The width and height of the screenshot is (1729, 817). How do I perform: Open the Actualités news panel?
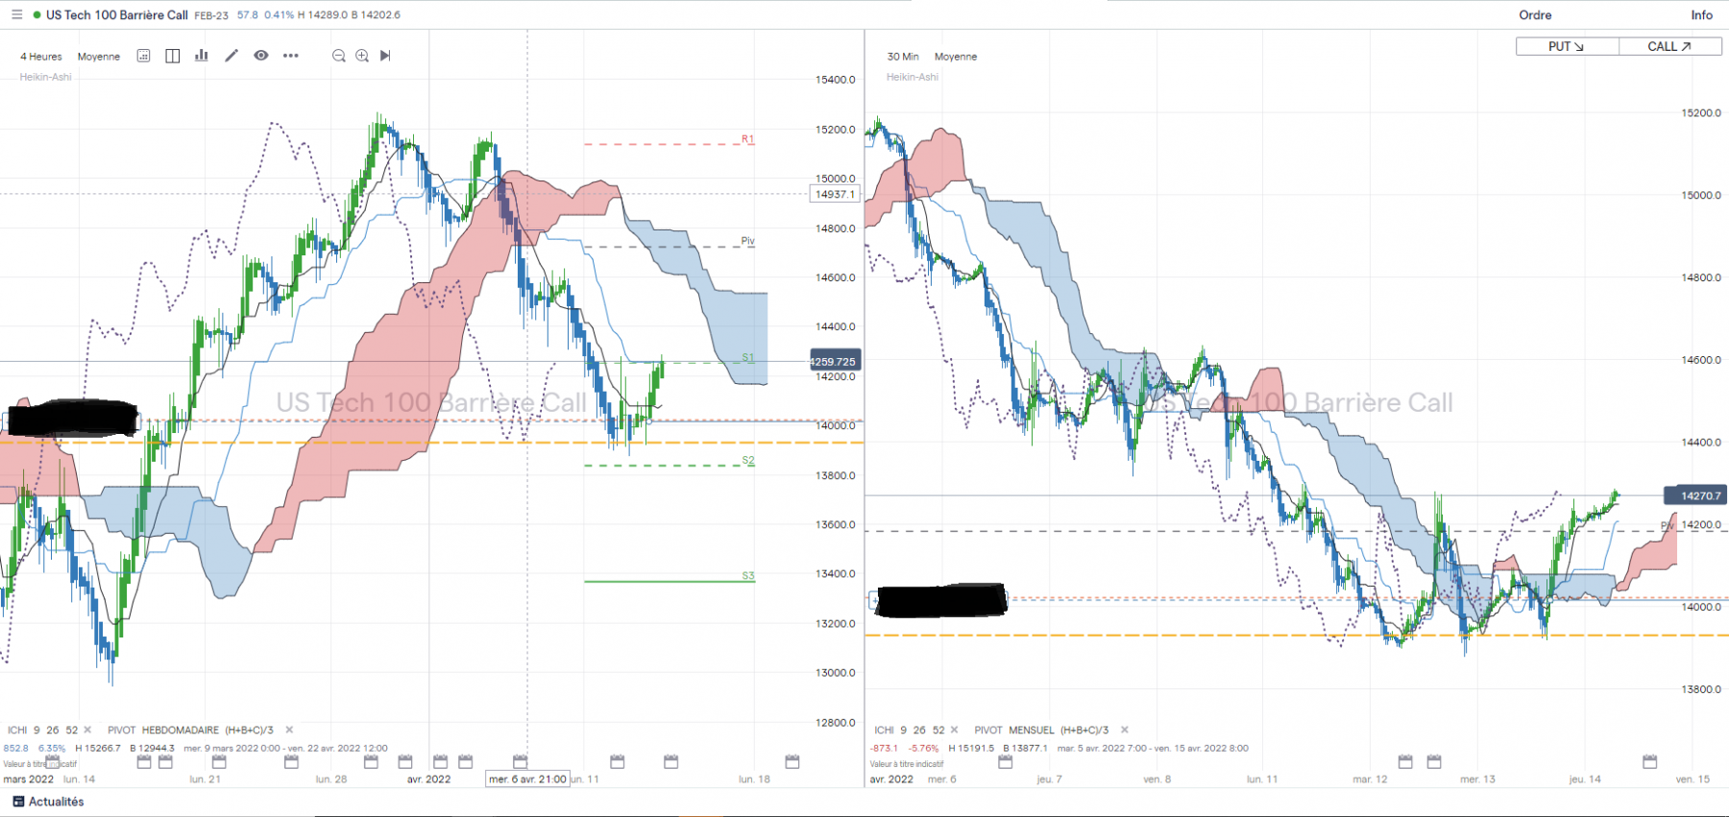[x=48, y=802]
